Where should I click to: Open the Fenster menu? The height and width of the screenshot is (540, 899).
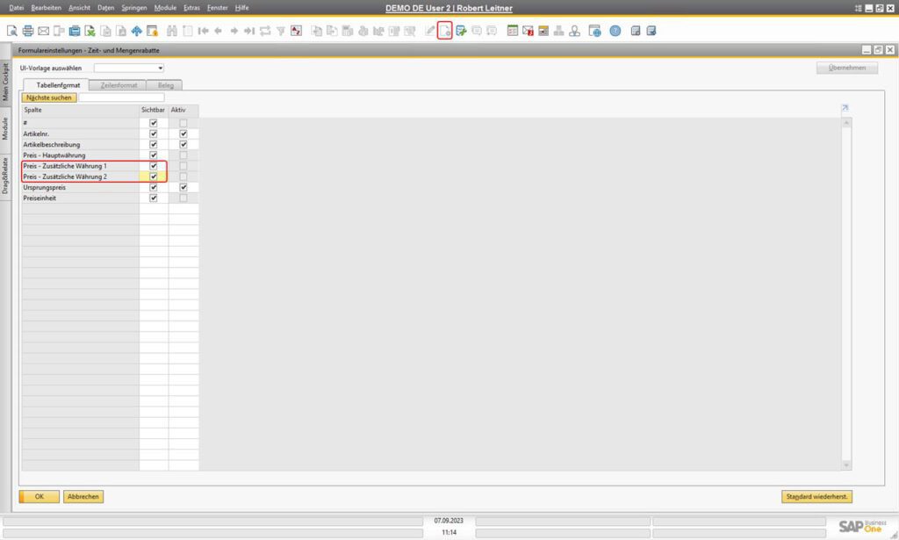click(218, 8)
